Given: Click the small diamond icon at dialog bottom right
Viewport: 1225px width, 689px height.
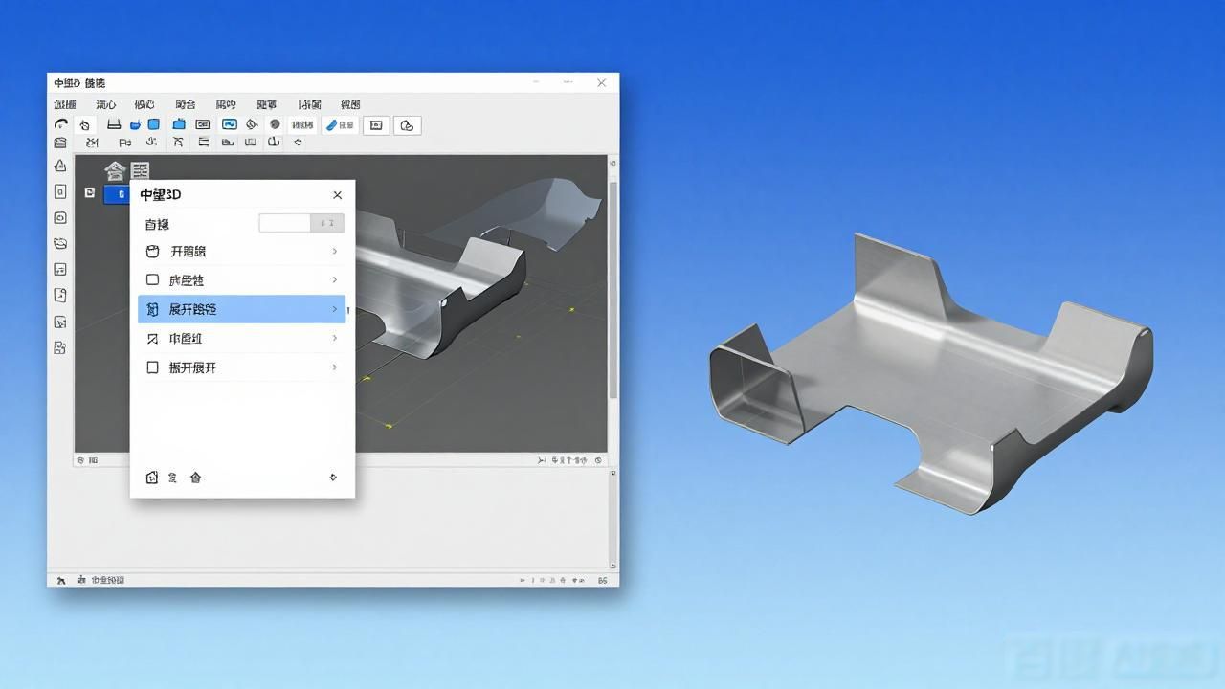Looking at the screenshot, I should tap(333, 477).
